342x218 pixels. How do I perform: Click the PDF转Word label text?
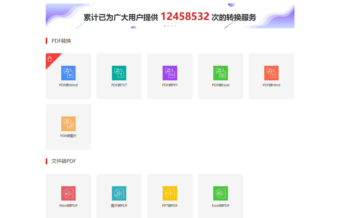point(68,85)
